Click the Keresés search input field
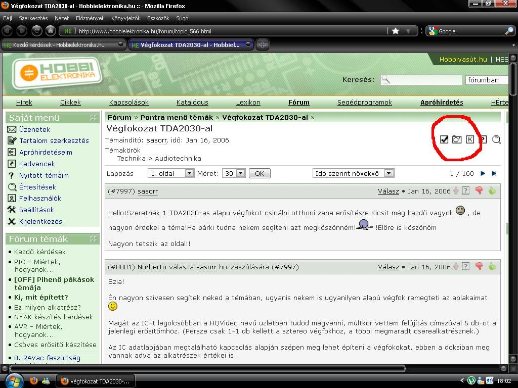This screenshot has height=388, width=518. click(x=421, y=80)
